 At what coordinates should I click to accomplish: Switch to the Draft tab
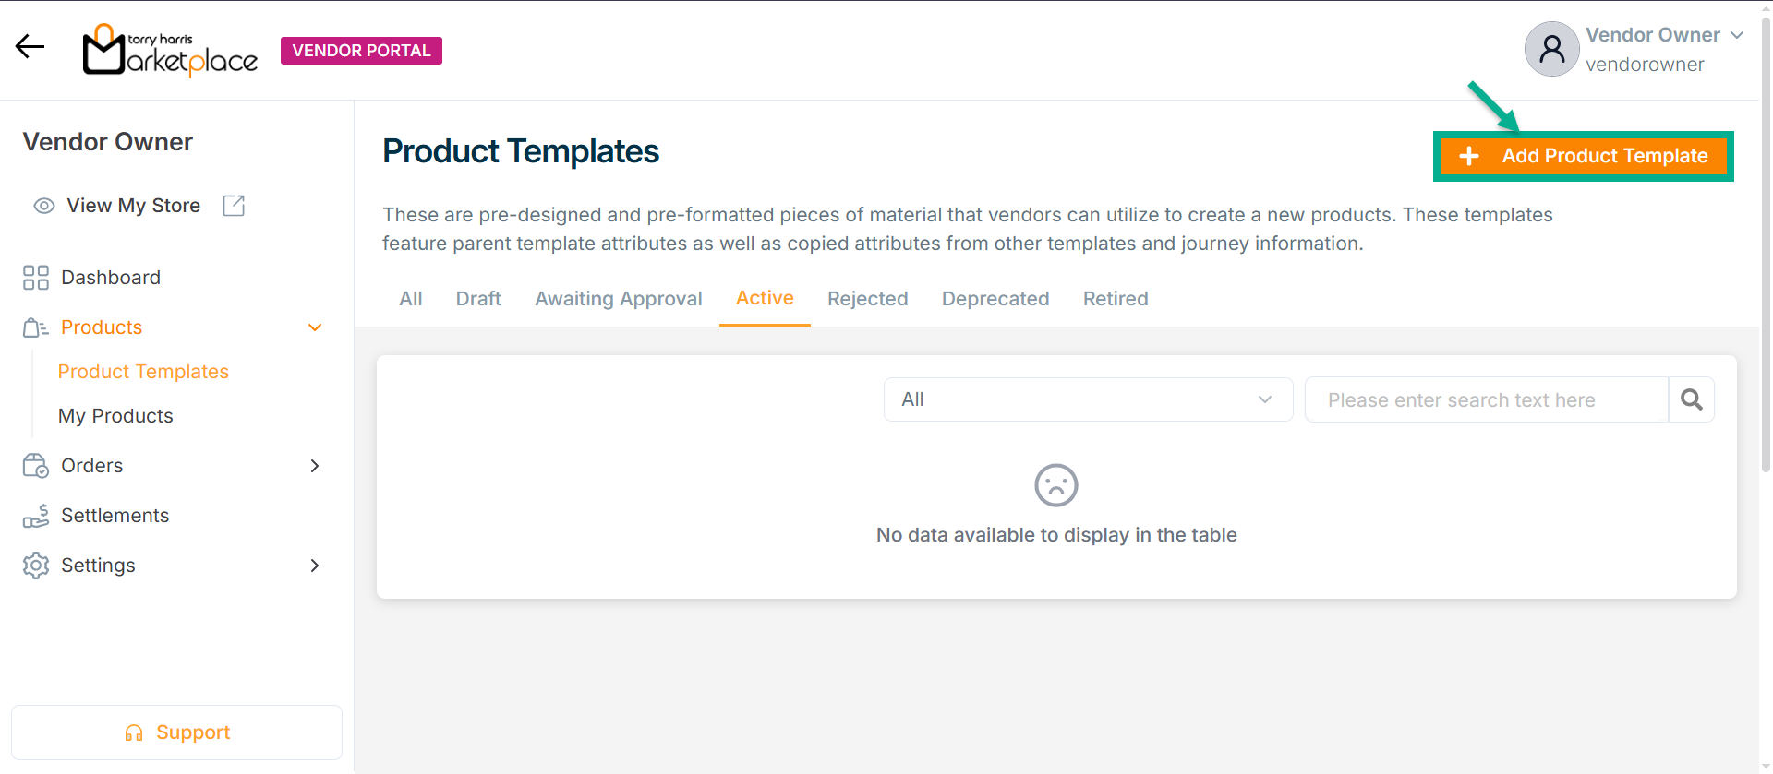point(478,299)
